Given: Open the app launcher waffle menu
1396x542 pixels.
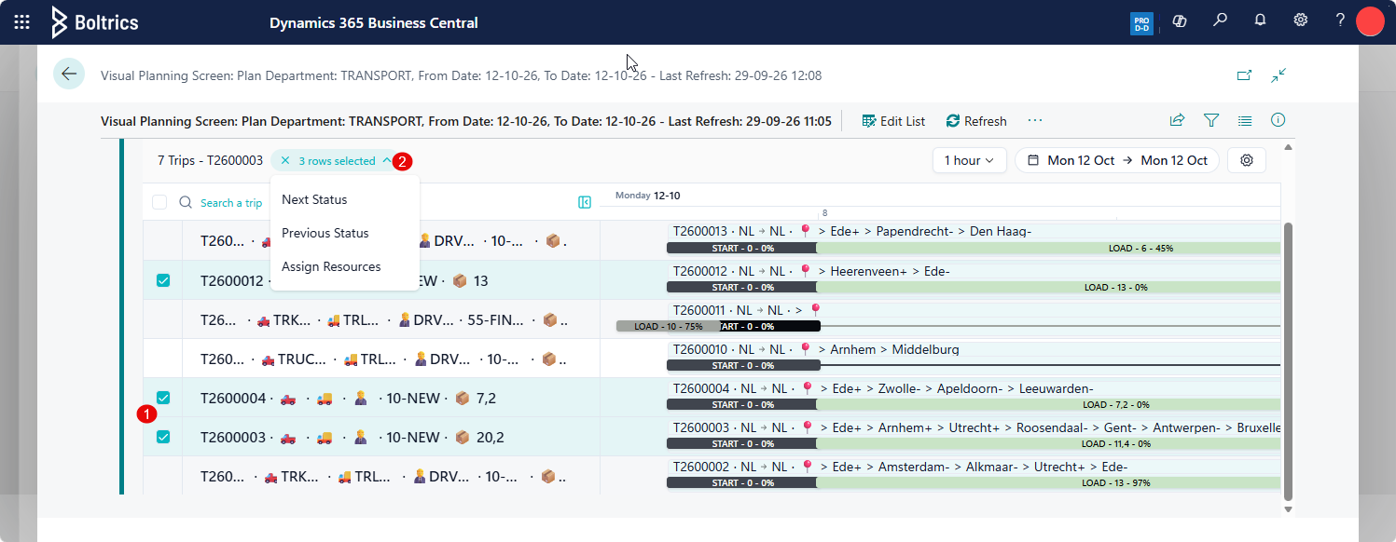Looking at the screenshot, I should coord(22,21).
